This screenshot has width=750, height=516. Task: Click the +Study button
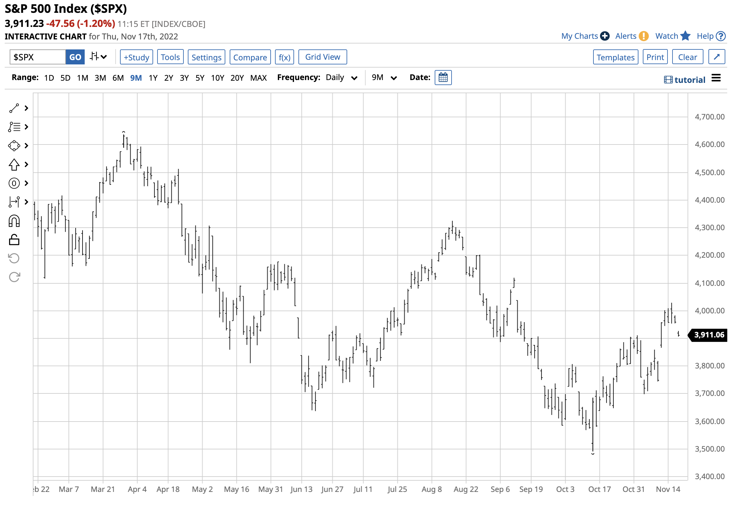(x=136, y=57)
